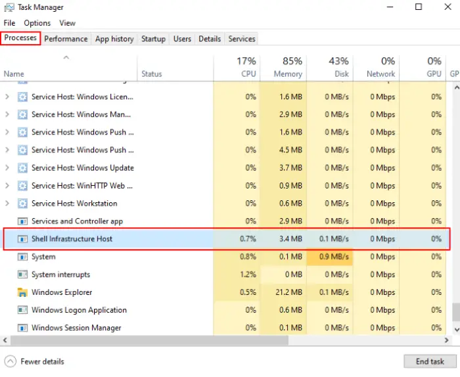Screen dimensions: 460x377
Task: Sort by the Network column header
Action: 377,68
